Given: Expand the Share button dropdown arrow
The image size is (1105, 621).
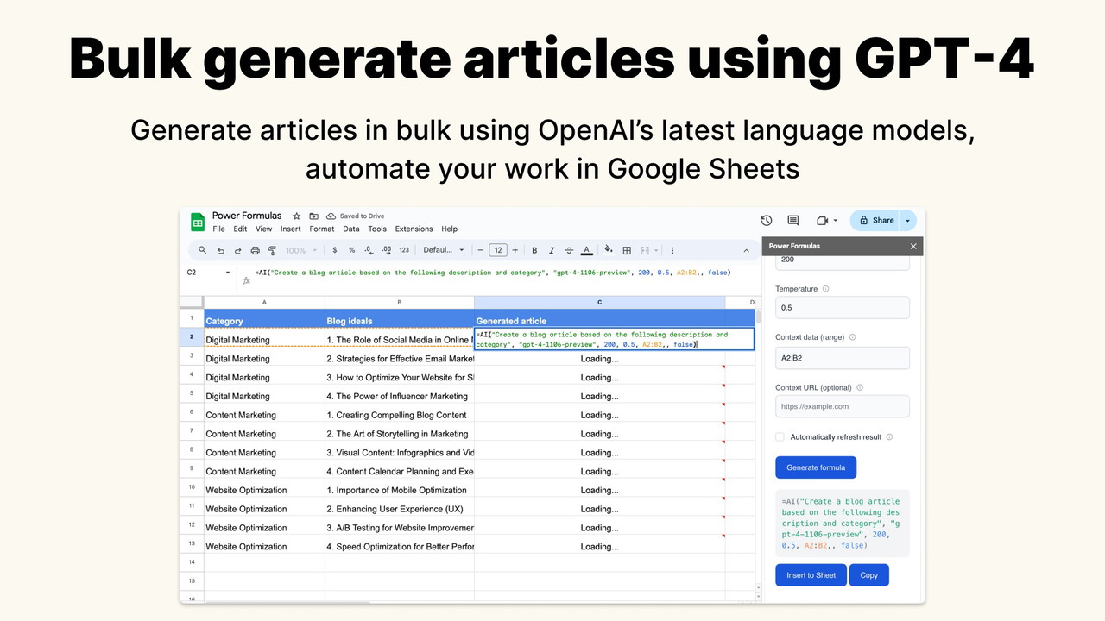Looking at the screenshot, I should pos(907,221).
